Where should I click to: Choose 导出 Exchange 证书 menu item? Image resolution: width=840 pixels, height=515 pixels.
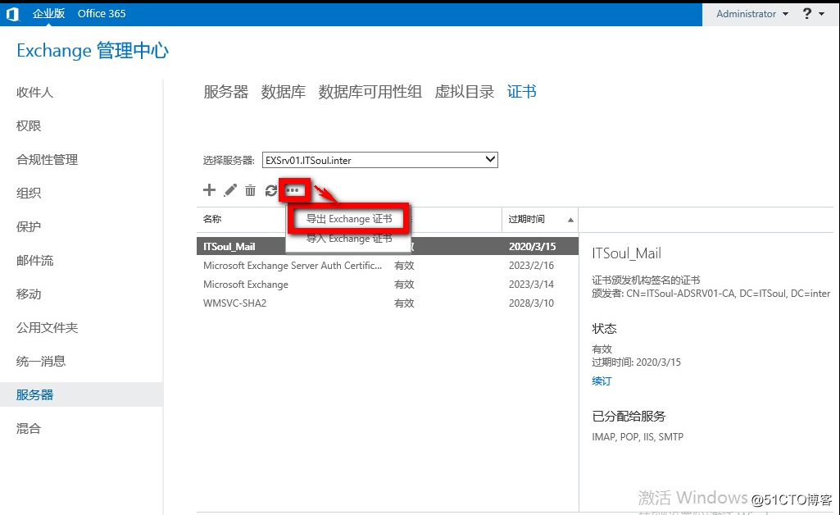pyautogui.click(x=349, y=219)
